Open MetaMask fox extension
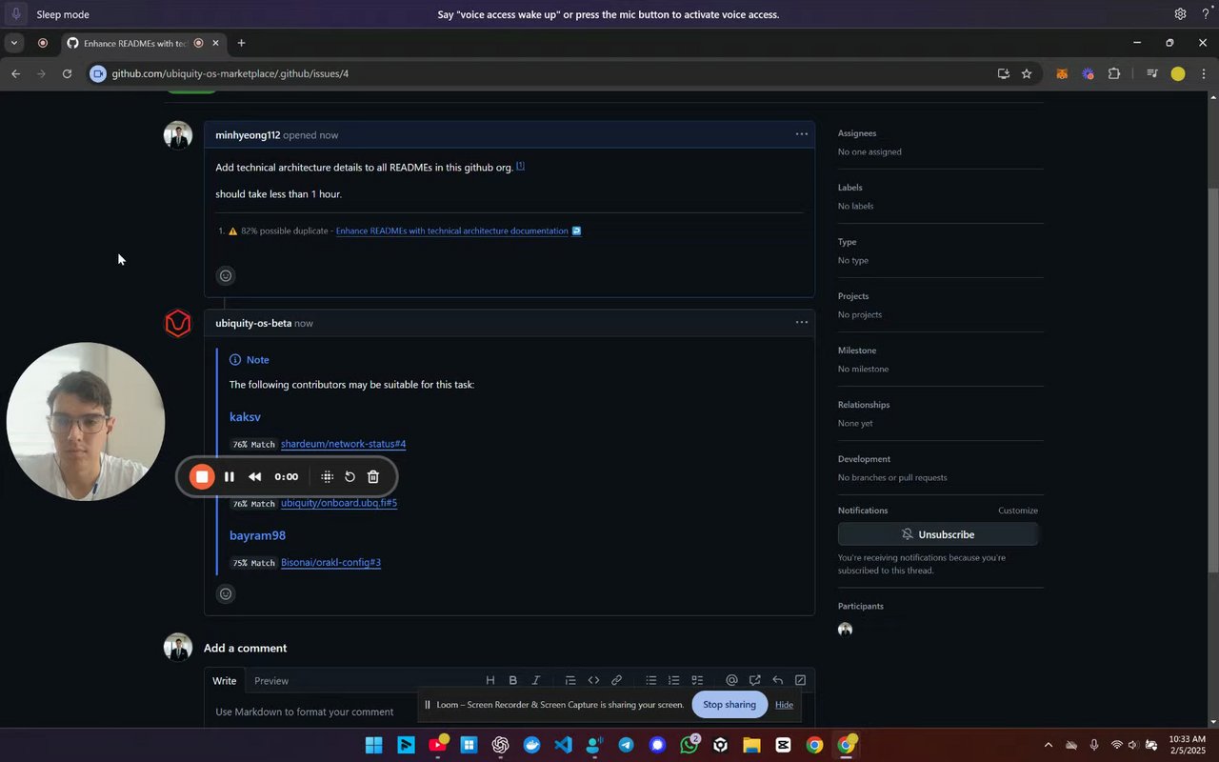 1062,73
